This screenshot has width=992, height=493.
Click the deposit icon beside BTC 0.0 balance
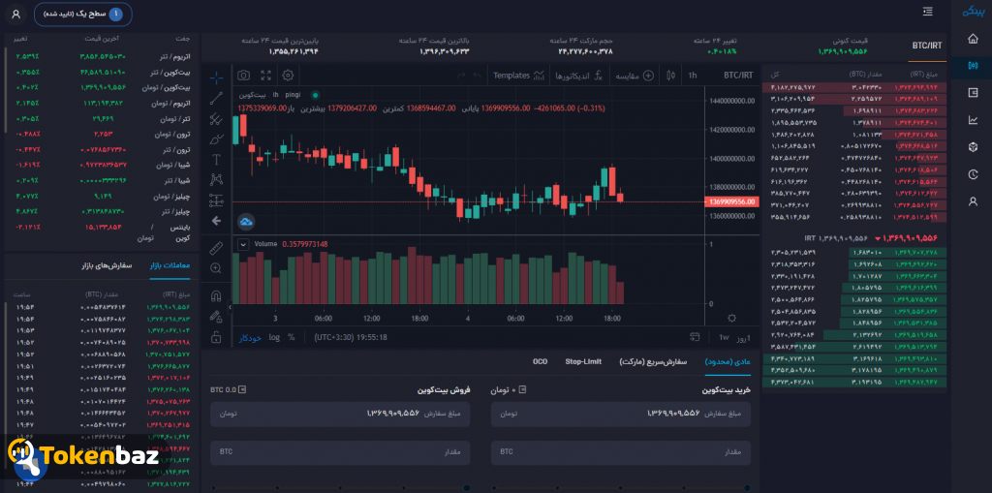click(x=242, y=389)
